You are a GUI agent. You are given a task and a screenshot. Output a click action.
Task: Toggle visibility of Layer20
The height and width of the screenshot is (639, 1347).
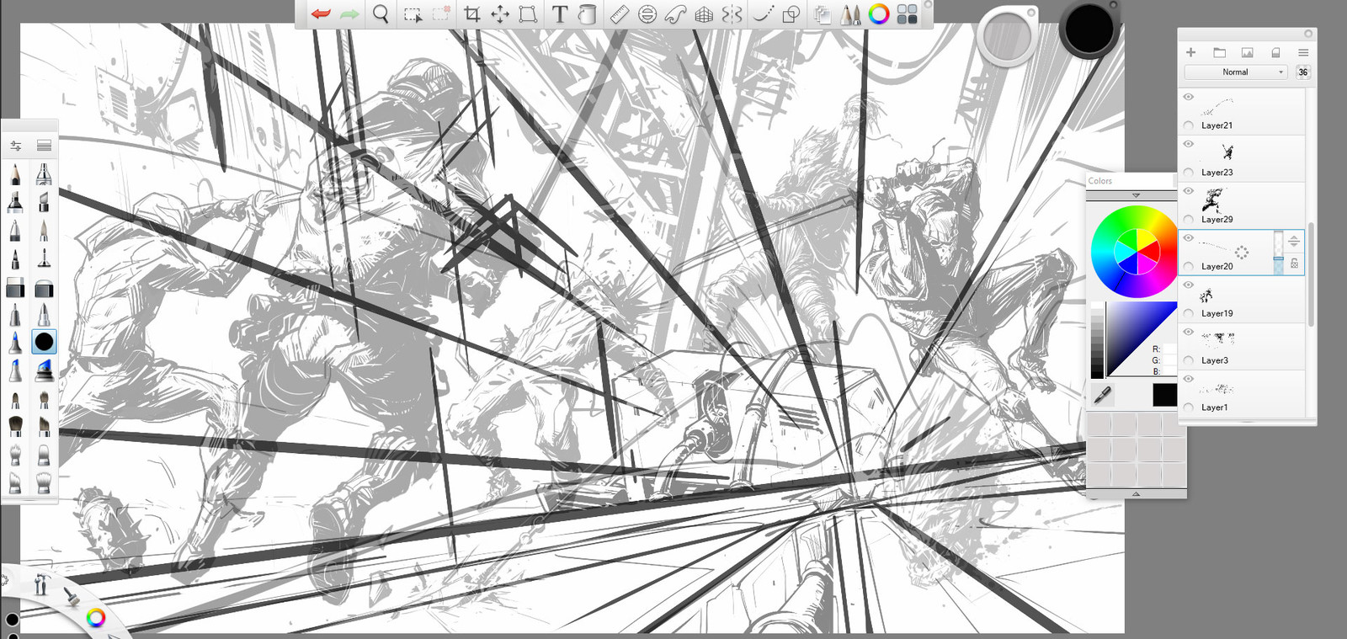point(1189,238)
